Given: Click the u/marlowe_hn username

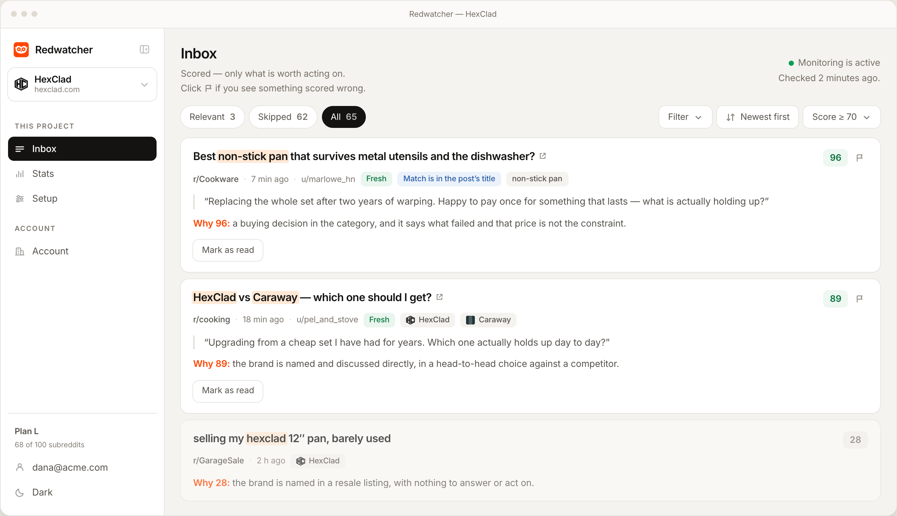Looking at the screenshot, I should tap(328, 179).
